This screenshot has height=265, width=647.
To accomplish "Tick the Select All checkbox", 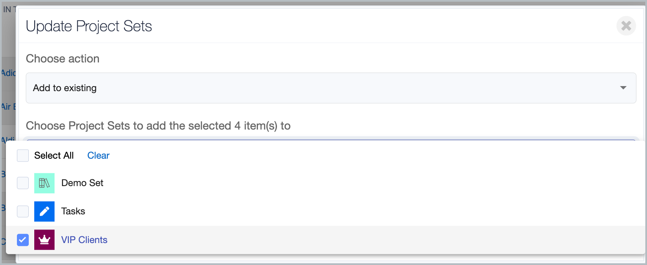I will tap(23, 156).
